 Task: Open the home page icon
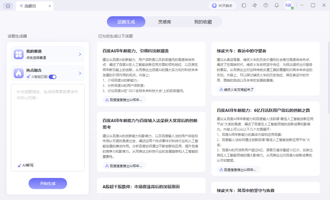coord(8,6)
